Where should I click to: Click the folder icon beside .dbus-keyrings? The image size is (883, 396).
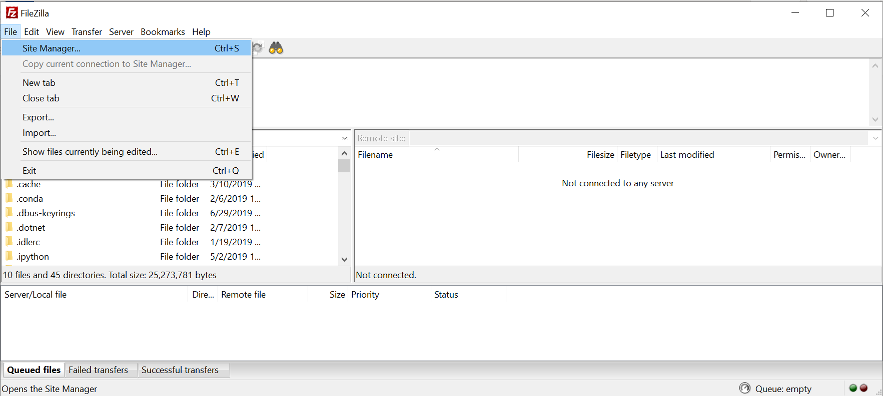(x=9, y=213)
